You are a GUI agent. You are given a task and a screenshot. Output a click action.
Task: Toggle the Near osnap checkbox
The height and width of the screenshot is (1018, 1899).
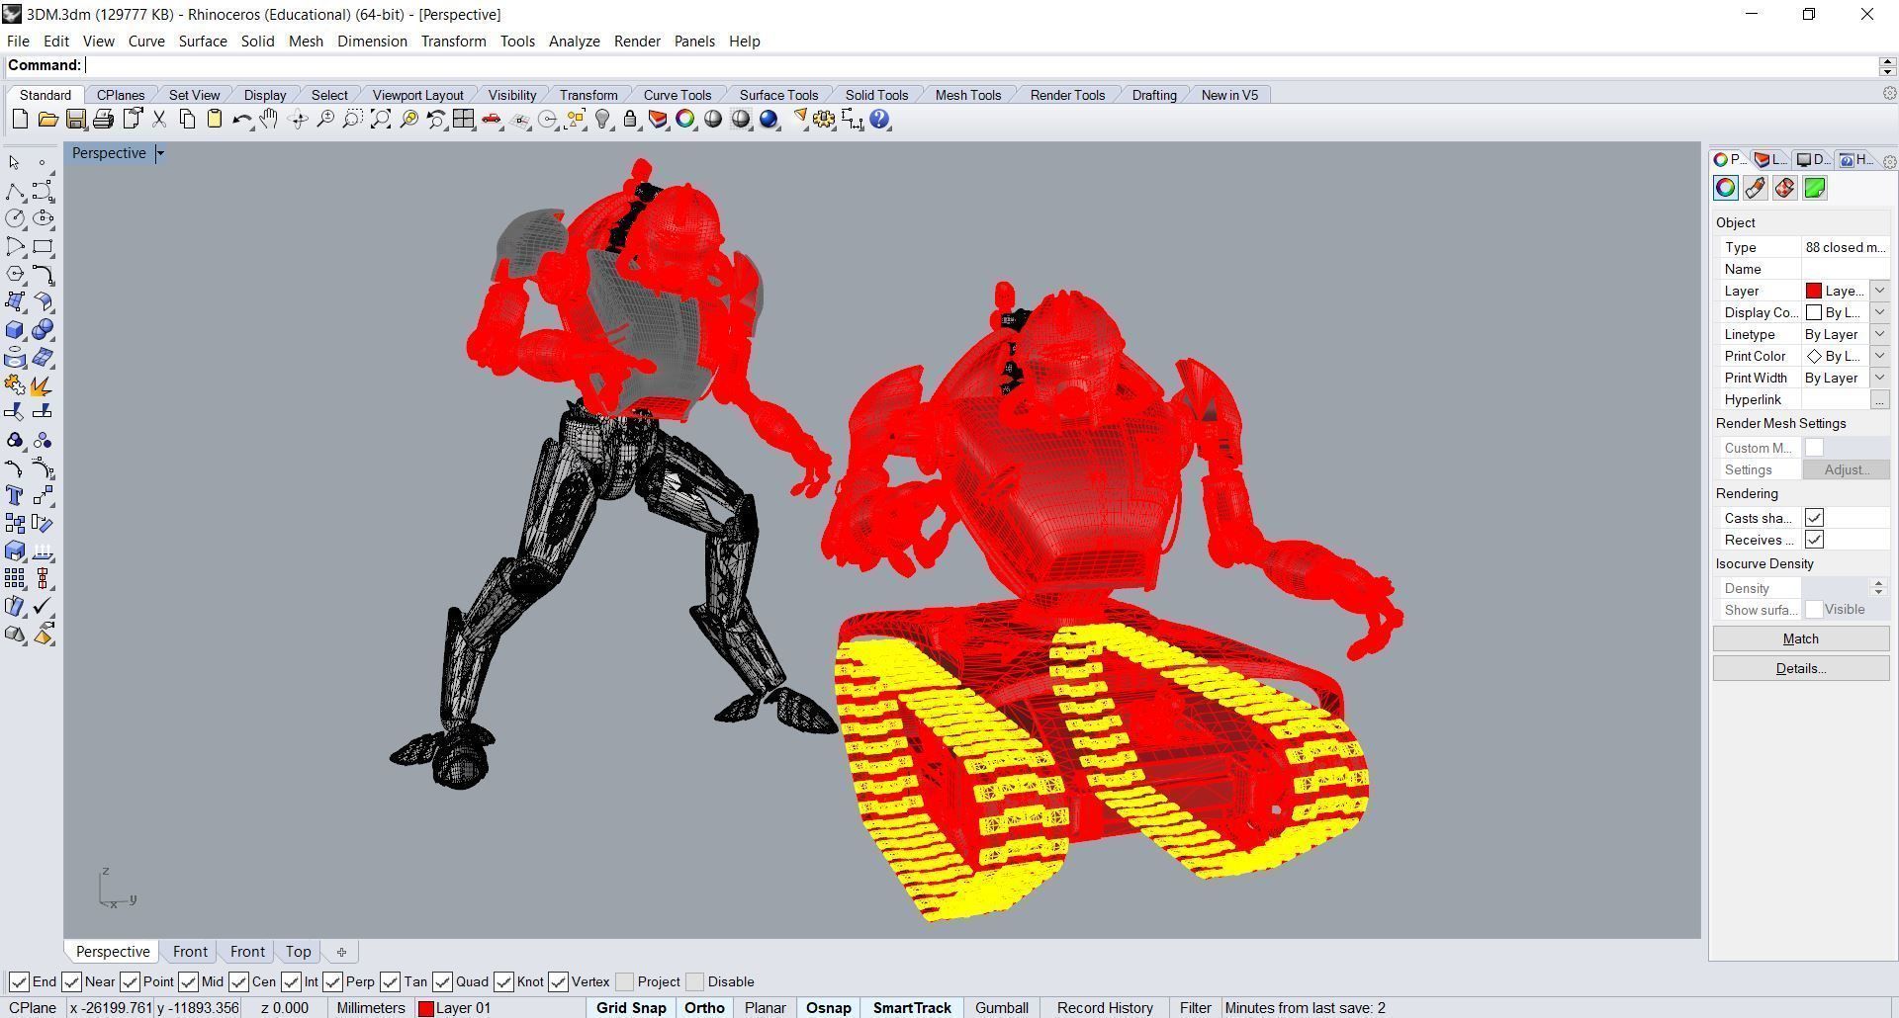tap(71, 981)
